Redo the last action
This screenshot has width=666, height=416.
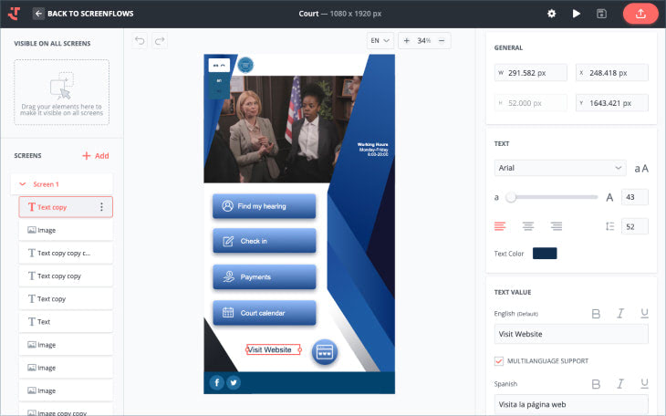pyautogui.click(x=160, y=40)
